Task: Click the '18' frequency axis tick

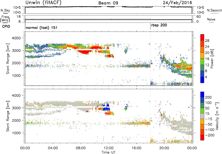Action: pyautogui.click(x=19, y=17)
